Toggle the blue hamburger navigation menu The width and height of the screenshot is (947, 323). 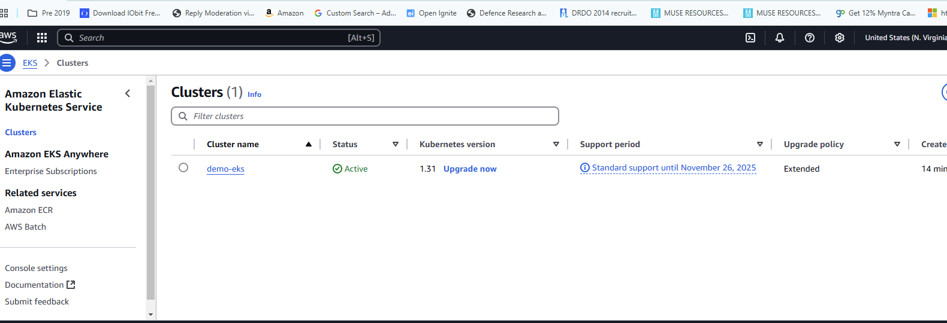[7, 63]
